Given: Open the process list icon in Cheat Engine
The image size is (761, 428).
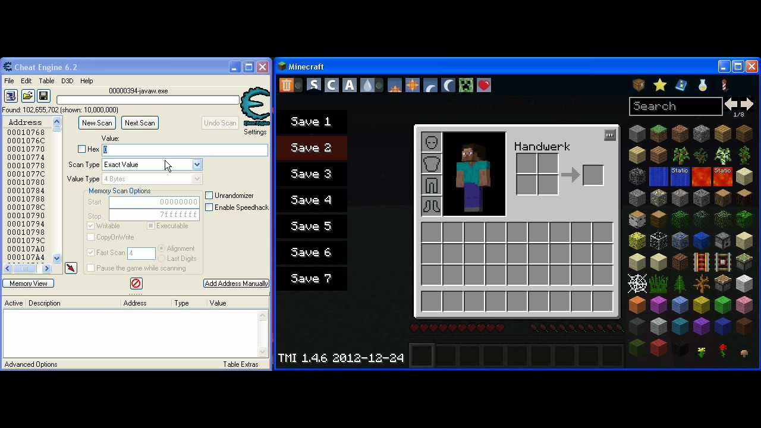Looking at the screenshot, I should point(11,96).
